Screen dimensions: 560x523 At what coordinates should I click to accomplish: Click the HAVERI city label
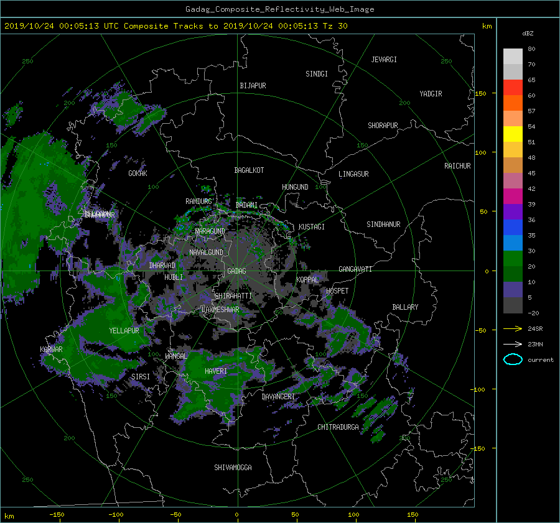216,371
